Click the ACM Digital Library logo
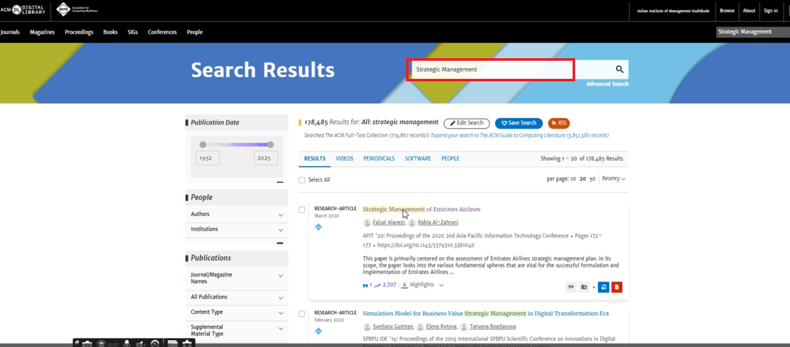The height and width of the screenshot is (347, 790). [x=24, y=10]
